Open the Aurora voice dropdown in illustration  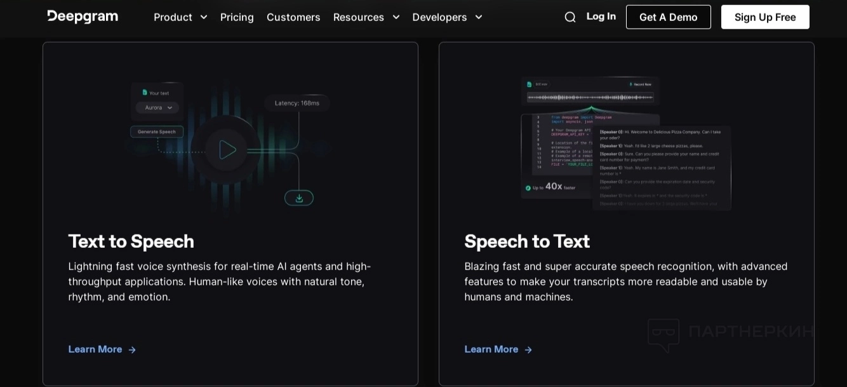pyautogui.click(x=157, y=107)
